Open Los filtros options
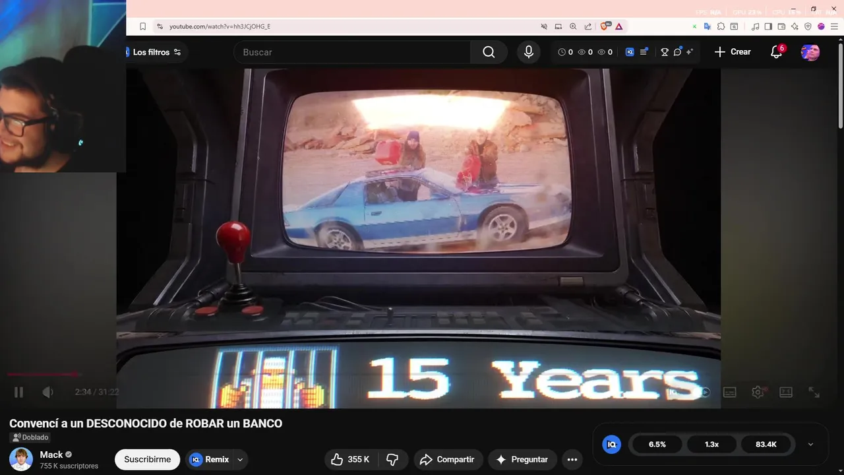The height and width of the screenshot is (475, 844). click(156, 52)
